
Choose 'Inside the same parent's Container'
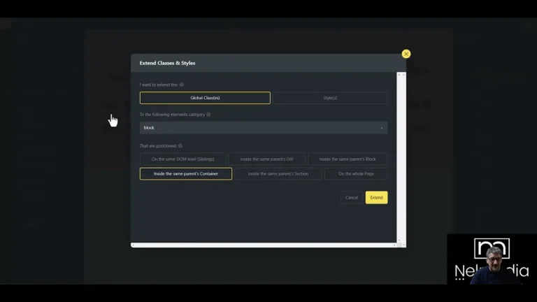pos(186,173)
